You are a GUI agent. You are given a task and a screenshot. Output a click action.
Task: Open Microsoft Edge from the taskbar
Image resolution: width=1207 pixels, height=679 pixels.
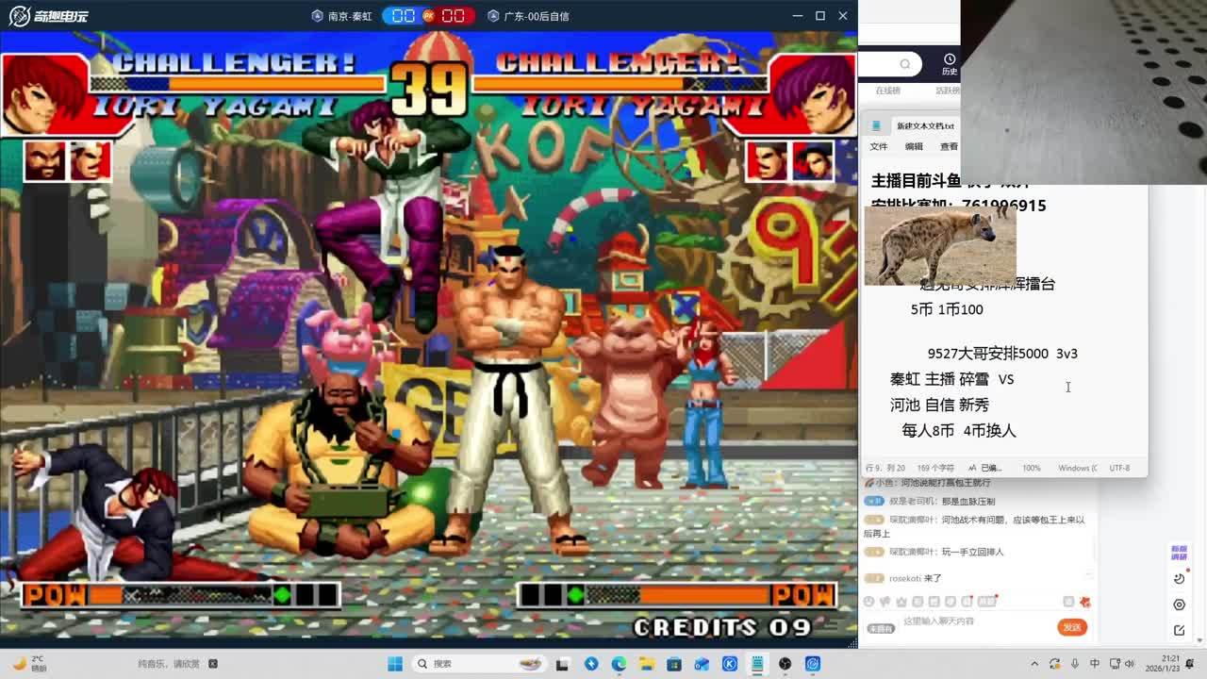click(x=619, y=664)
